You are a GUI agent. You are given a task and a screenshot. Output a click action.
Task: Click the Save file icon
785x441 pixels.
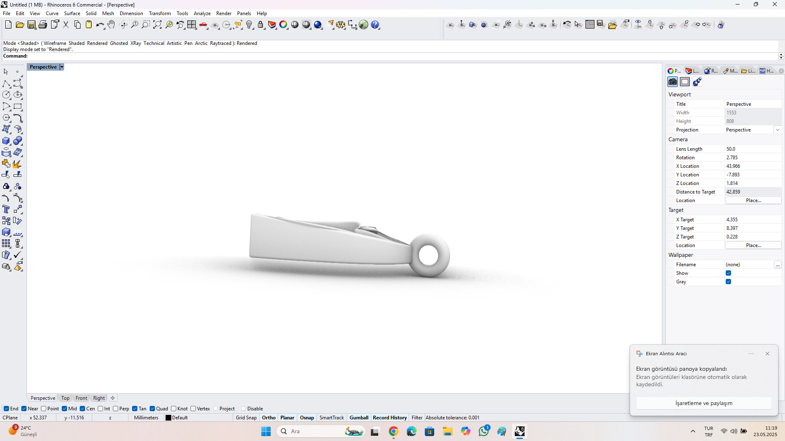point(31,25)
